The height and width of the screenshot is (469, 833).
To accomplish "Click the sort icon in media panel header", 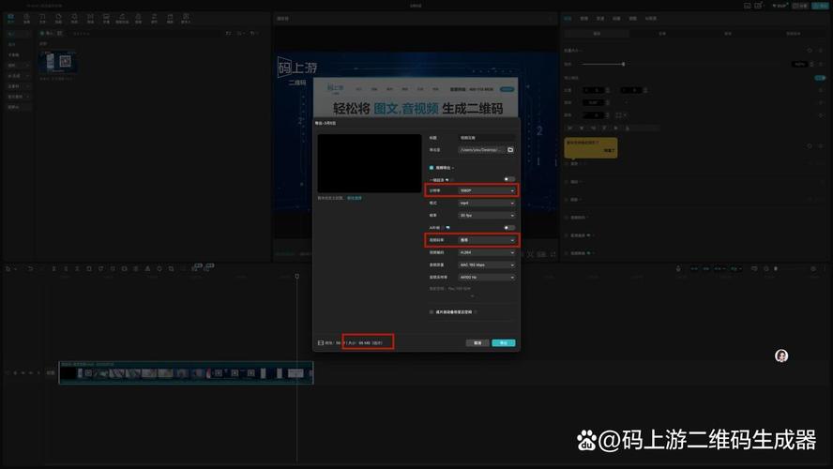I will tap(241, 33).
